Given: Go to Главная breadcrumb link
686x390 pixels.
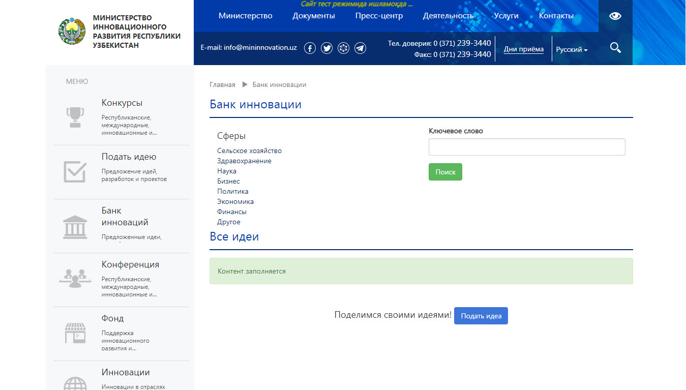Looking at the screenshot, I should point(222,85).
